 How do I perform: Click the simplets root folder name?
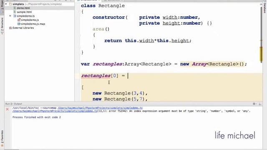point(18,4)
